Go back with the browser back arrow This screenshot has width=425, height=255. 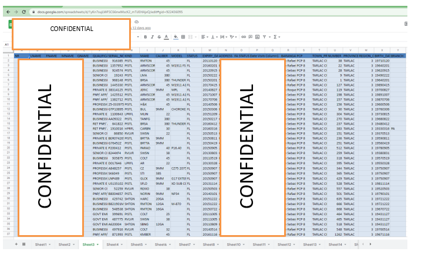(x=8, y=12)
